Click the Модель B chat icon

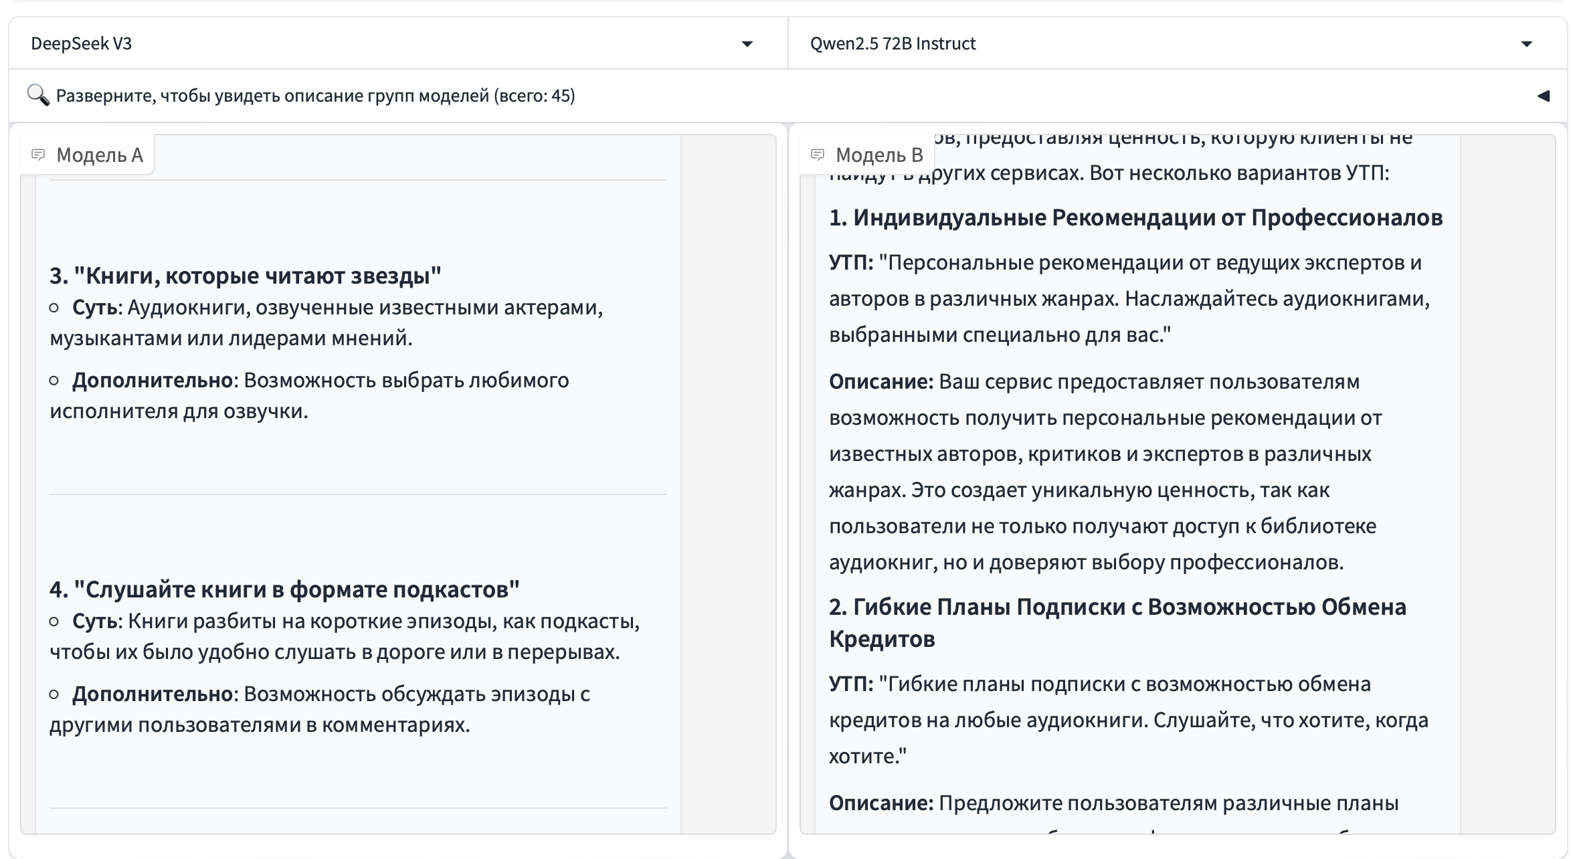[x=817, y=155]
